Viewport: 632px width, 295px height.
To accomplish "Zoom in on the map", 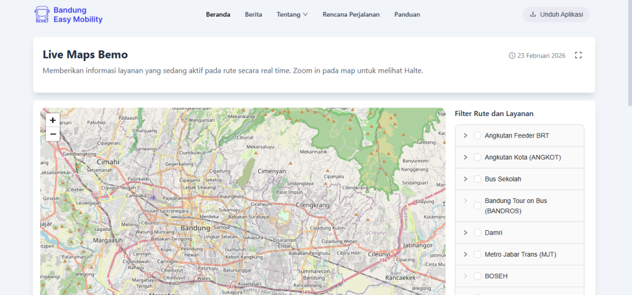I will [52, 120].
